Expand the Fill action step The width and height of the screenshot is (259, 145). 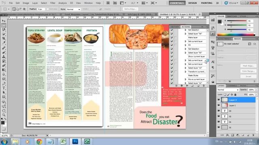click(185, 45)
